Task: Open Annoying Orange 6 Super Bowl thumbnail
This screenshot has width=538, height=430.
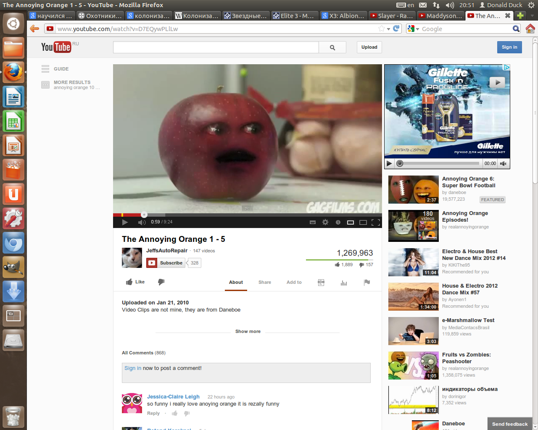Action: point(414,190)
